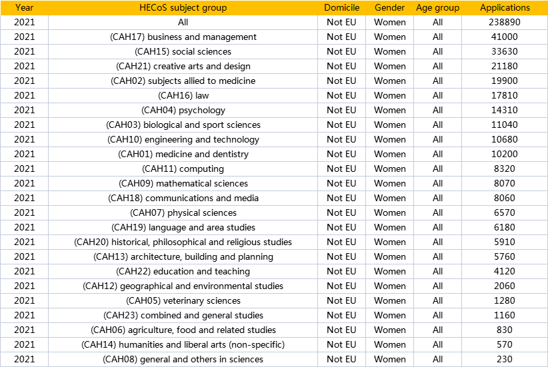
Task: Select the social sciences subject cell
Action: point(183,51)
